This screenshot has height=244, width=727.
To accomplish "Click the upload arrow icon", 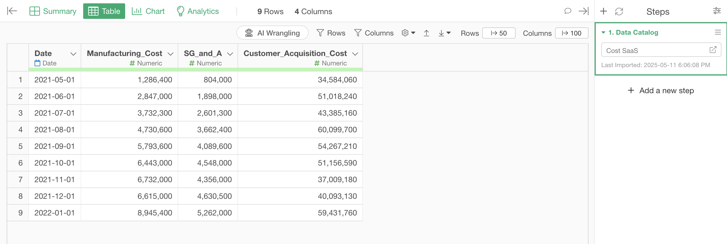I will tap(426, 33).
